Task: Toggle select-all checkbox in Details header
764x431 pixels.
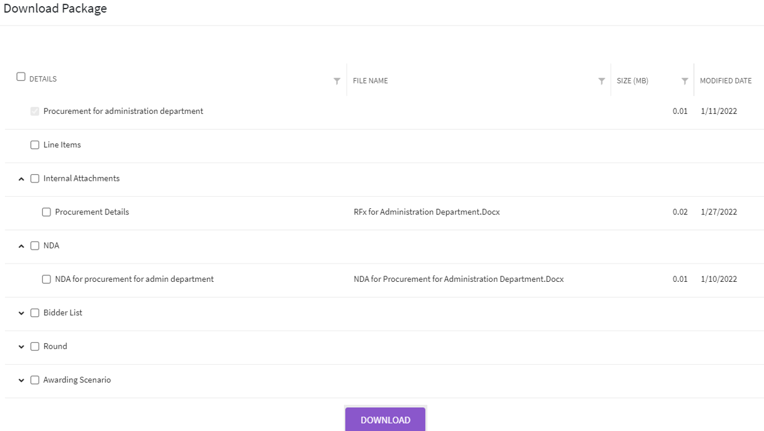Action: pyautogui.click(x=21, y=77)
